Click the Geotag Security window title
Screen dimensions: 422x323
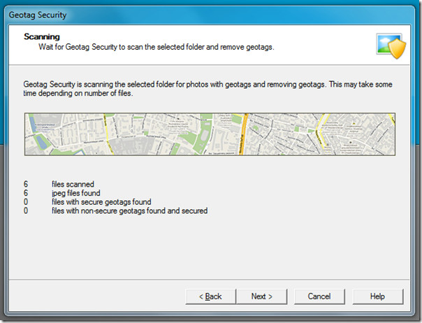coord(38,15)
